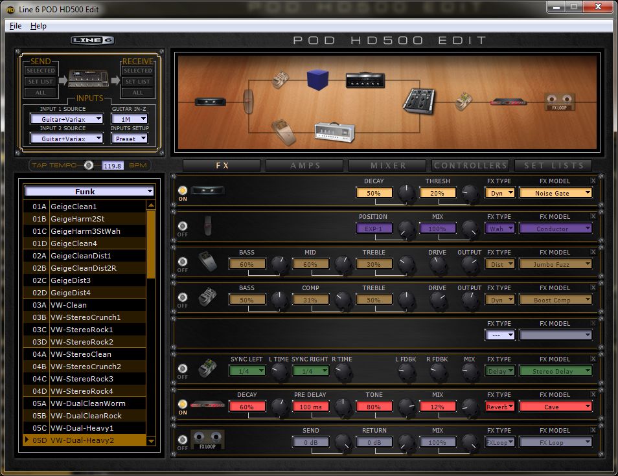Switch to the AMPS tab
618x476 pixels.
pos(304,166)
